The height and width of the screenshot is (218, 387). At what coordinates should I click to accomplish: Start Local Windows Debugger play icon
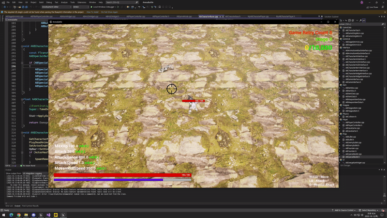coord(91,7)
